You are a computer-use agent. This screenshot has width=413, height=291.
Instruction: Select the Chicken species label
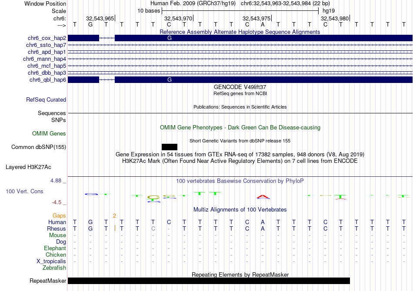56,255
